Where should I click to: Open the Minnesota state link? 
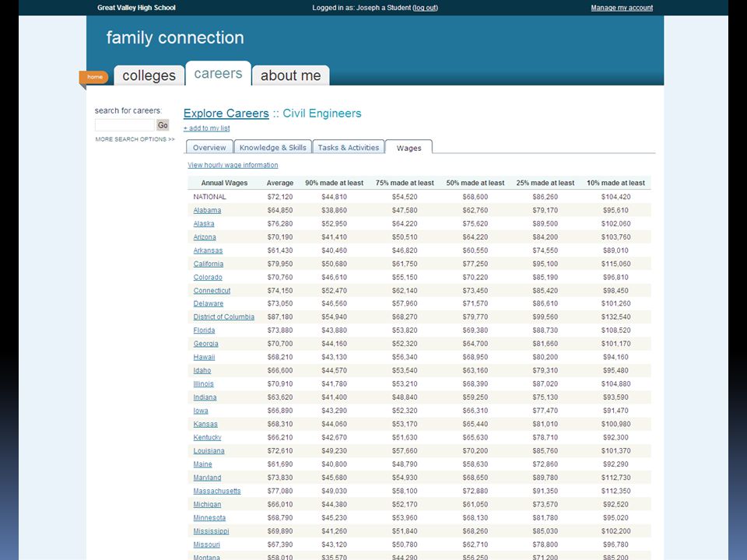(209, 518)
